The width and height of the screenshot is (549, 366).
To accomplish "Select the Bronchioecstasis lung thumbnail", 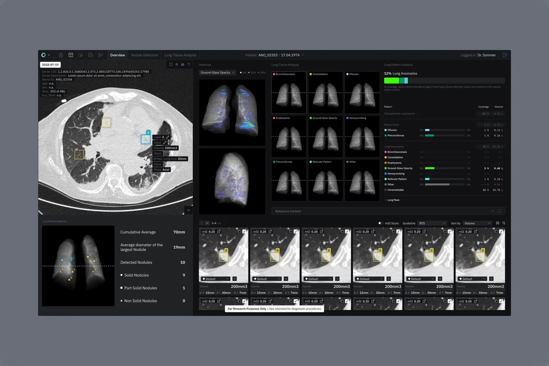I will pos(289,92).
